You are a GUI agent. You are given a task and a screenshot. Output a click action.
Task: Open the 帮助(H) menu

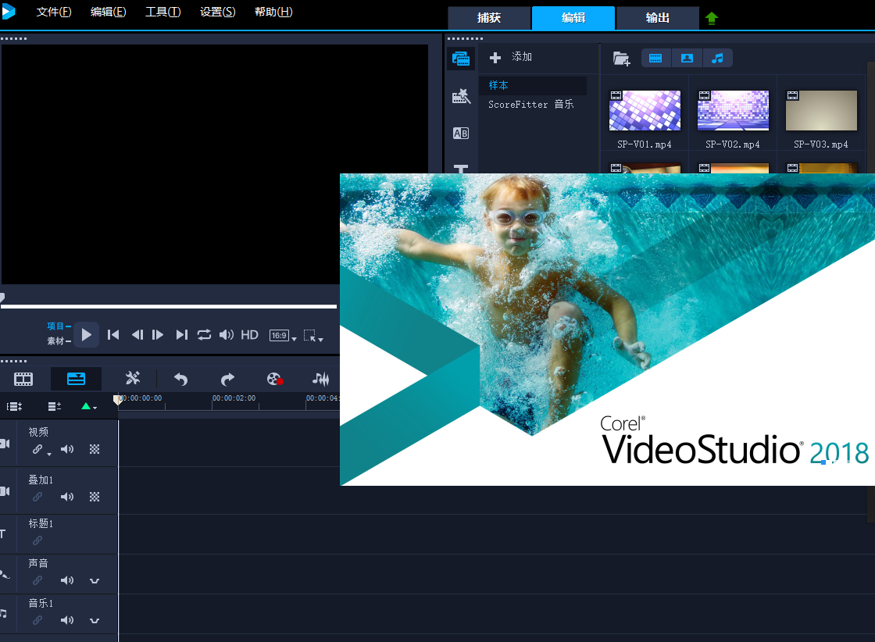pyautogui.click(x=273, y=12)
